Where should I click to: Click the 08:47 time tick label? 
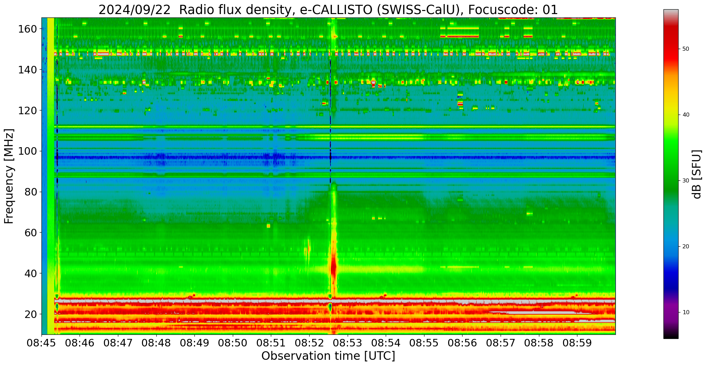(x=118, y=343)
